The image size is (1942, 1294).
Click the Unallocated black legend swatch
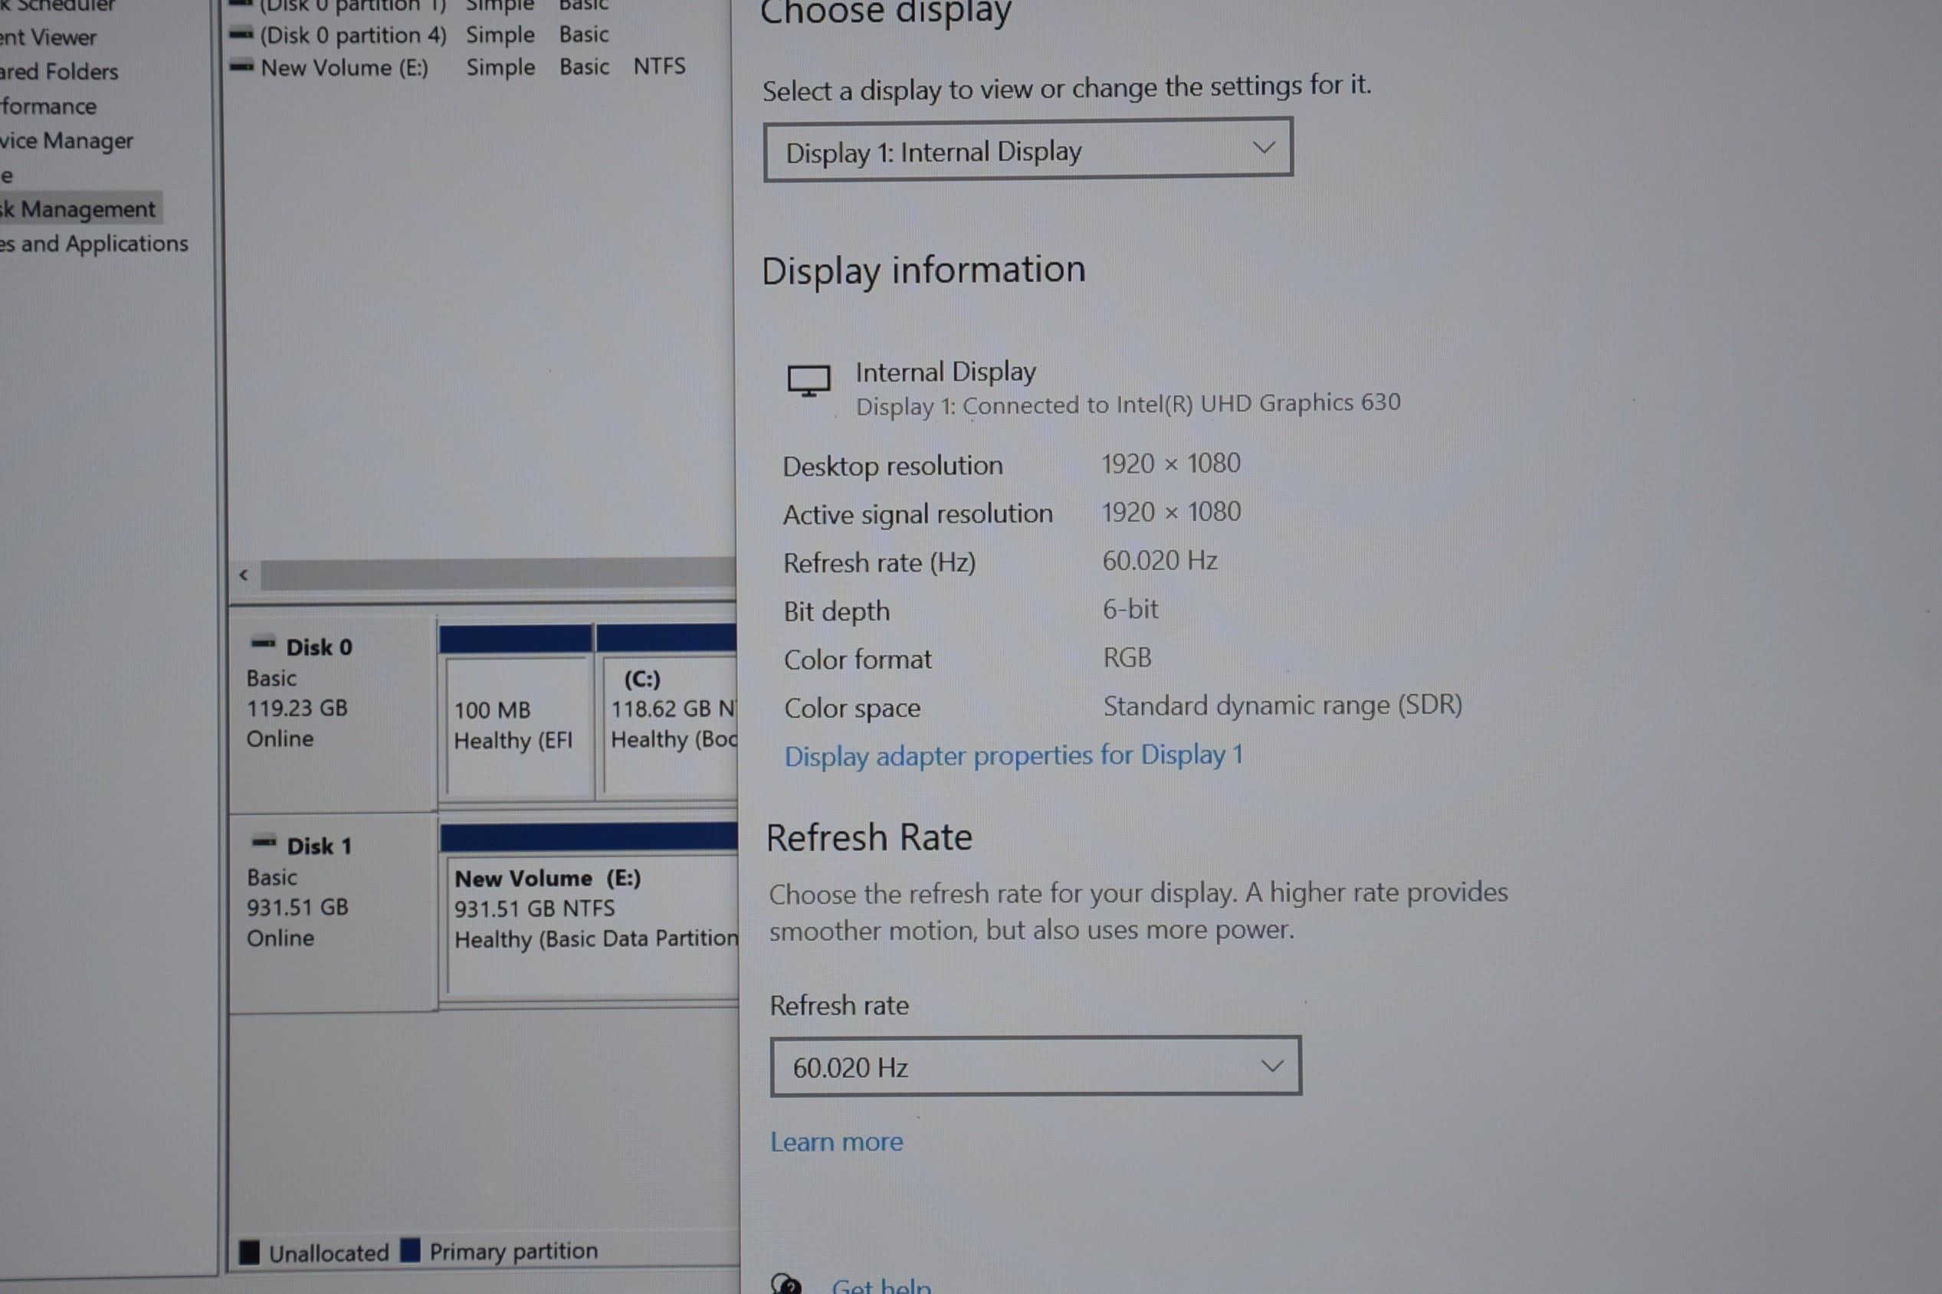pos(249,1252)
